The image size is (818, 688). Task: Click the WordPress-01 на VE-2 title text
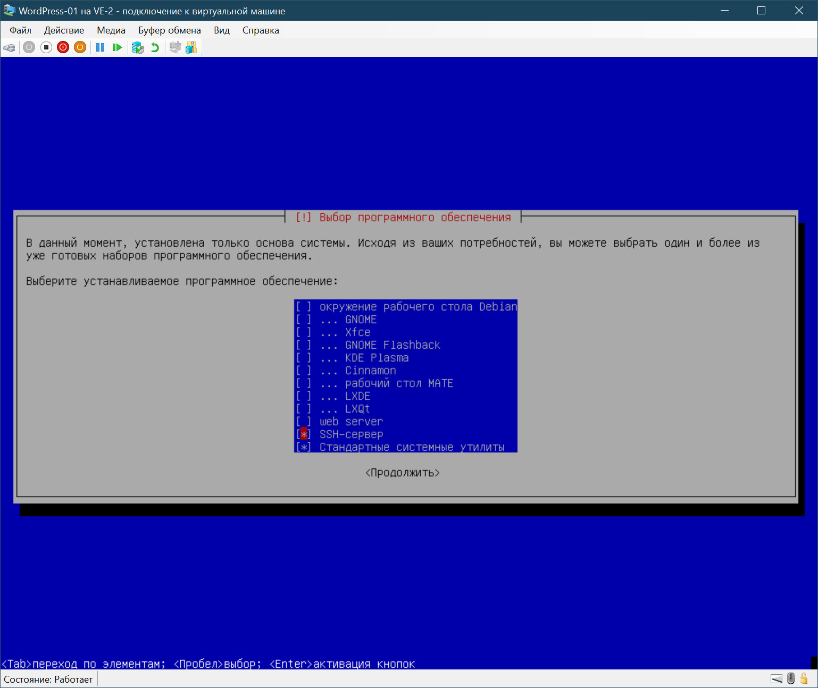pyautogui.click(x=152, y=11)
